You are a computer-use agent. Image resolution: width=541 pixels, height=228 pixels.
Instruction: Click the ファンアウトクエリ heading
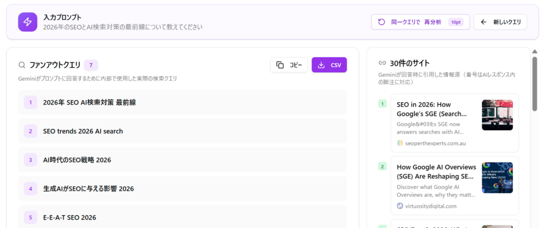point(55,65)
